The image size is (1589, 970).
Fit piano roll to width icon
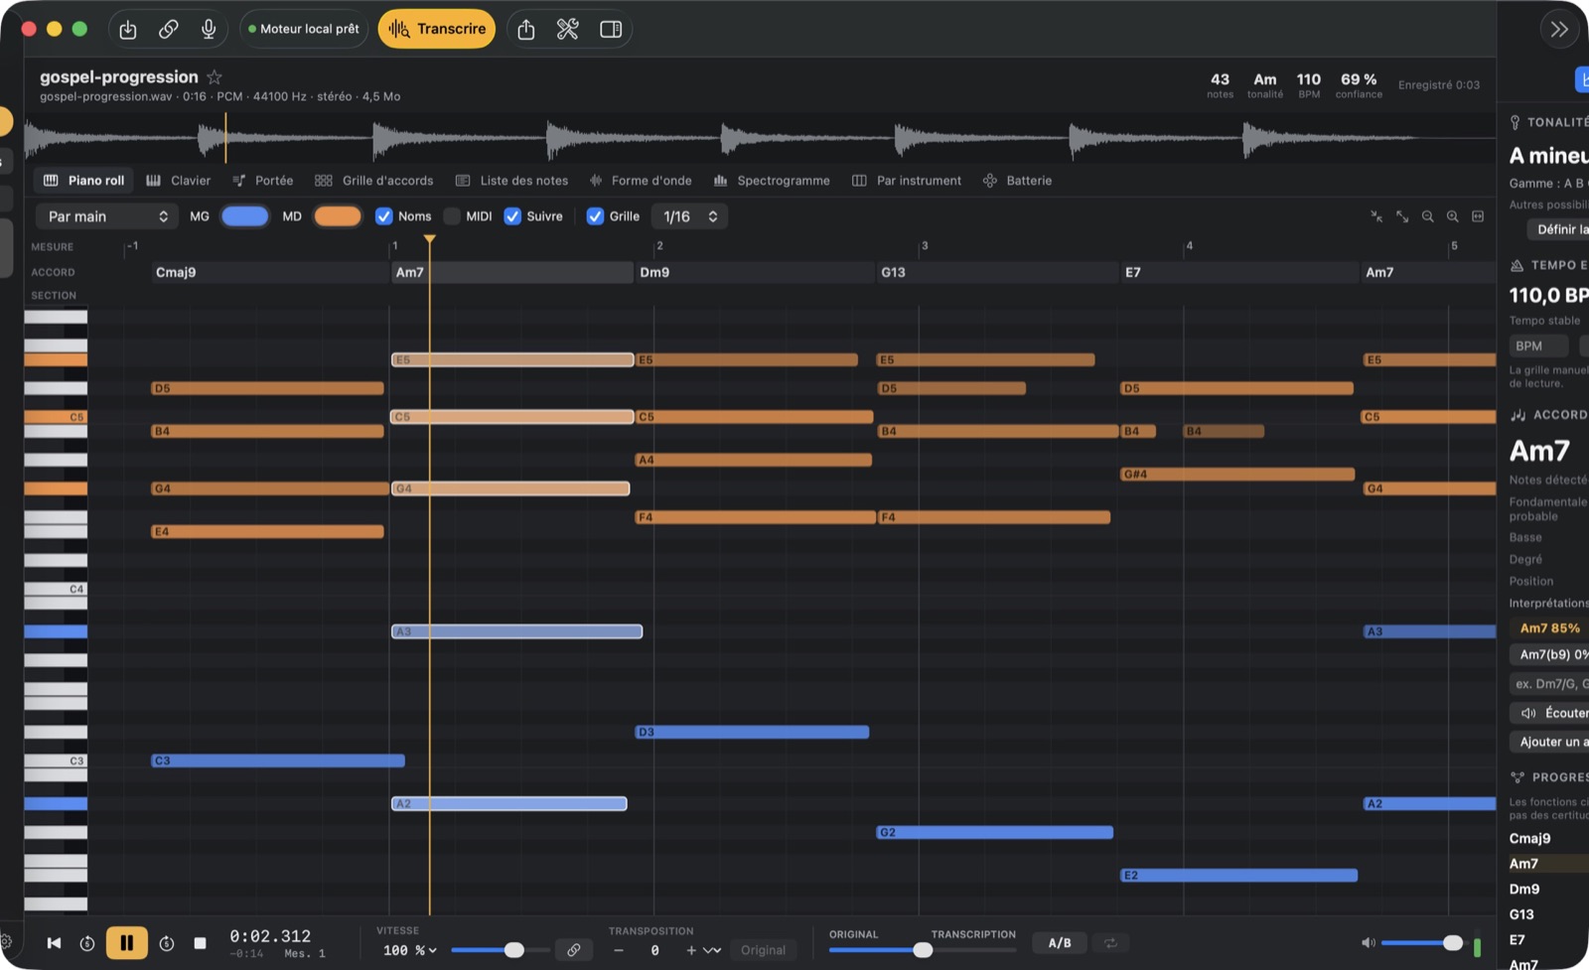(x=1478, y=216)
